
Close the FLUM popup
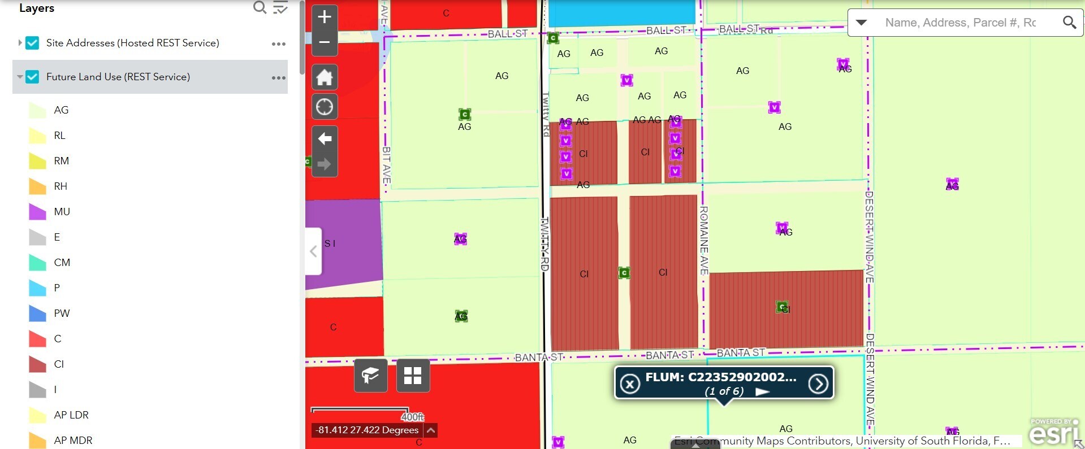(630, 384)
